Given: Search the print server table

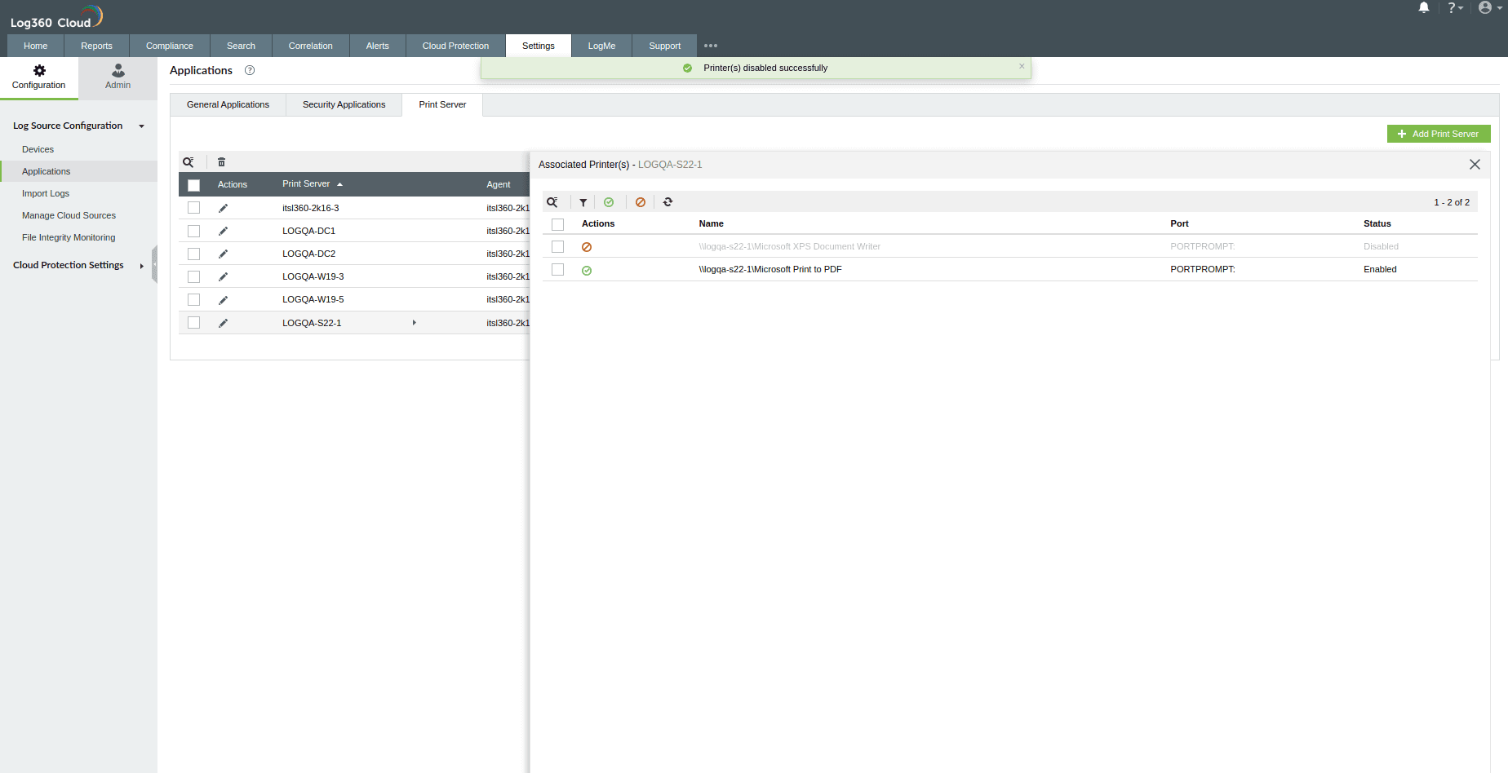Looking at the screenshot, I should point(188,162).
